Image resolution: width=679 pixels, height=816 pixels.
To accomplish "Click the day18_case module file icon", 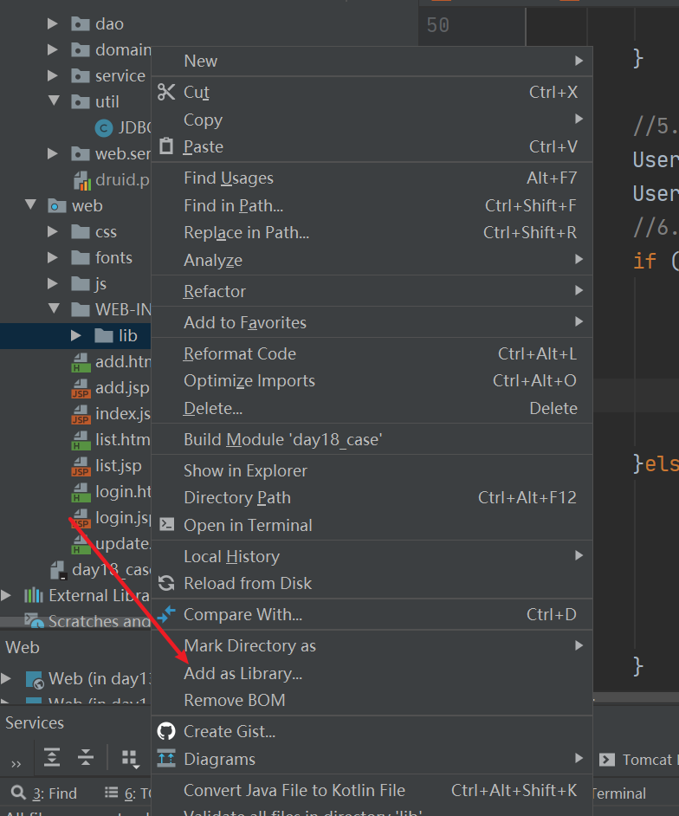I will [x=58, y=570].
